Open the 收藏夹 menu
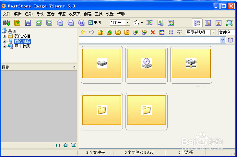 [75, 14]
